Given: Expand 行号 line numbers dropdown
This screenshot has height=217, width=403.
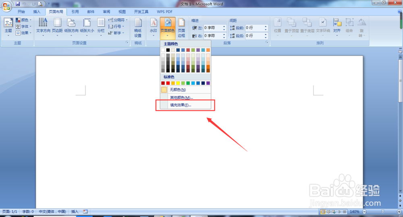Looking at the screenshot, I should click(x=116, y=27).
